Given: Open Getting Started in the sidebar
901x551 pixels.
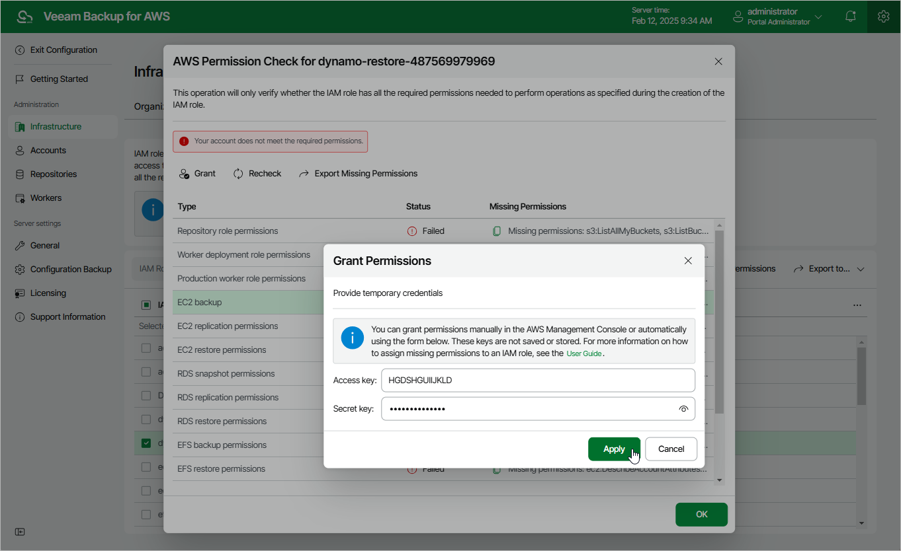Looking at the screenshot, I should [59, 79].
